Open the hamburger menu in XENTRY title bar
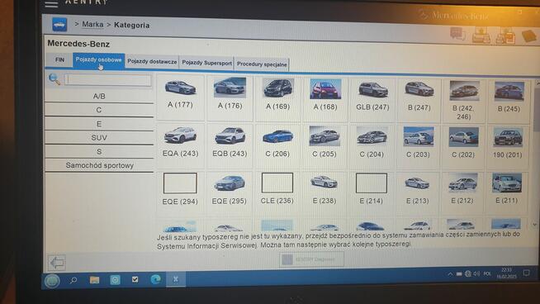 point(51,4)
